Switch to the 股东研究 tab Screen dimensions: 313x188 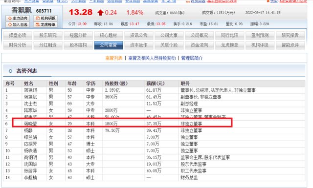click(x=48, y=36)
